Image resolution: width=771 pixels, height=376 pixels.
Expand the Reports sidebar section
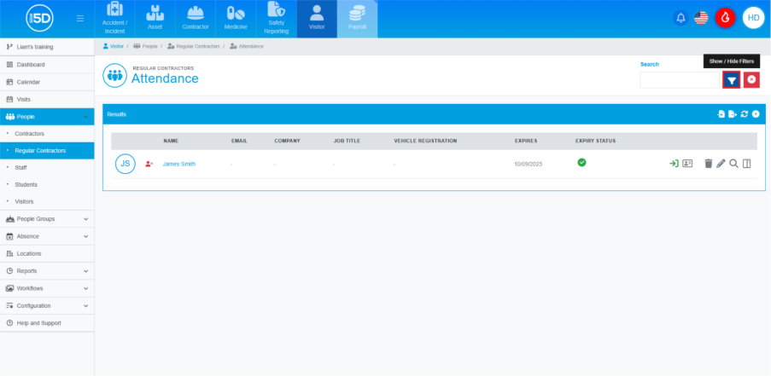click(x=85, y=271)
